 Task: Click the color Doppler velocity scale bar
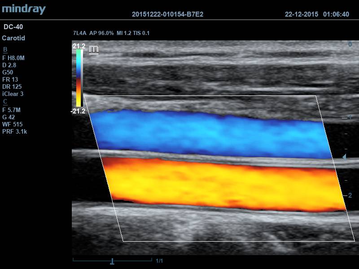coord(79,78)
